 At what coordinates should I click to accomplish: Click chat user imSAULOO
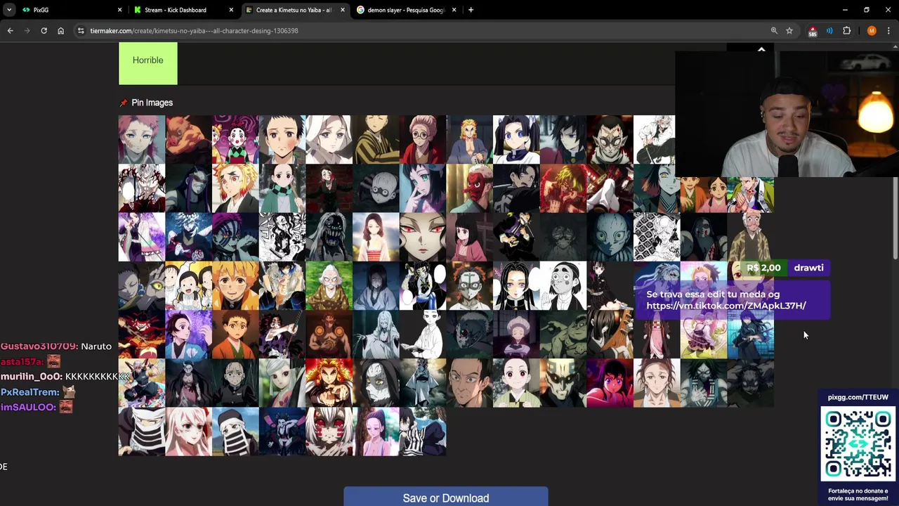pyautogui.click(x=28, y=408)
